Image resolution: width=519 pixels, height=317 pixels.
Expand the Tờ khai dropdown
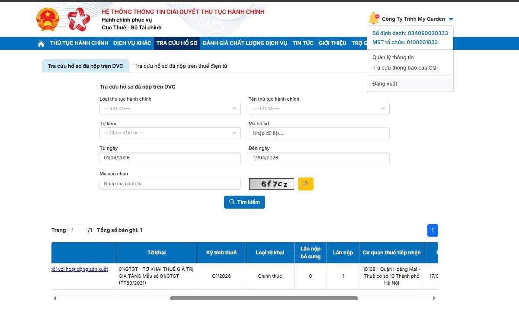170,133
